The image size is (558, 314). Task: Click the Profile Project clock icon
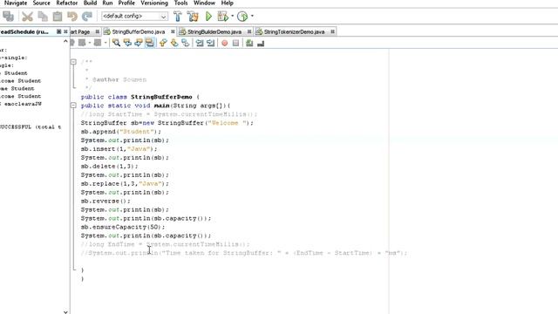tap(242, 17)
